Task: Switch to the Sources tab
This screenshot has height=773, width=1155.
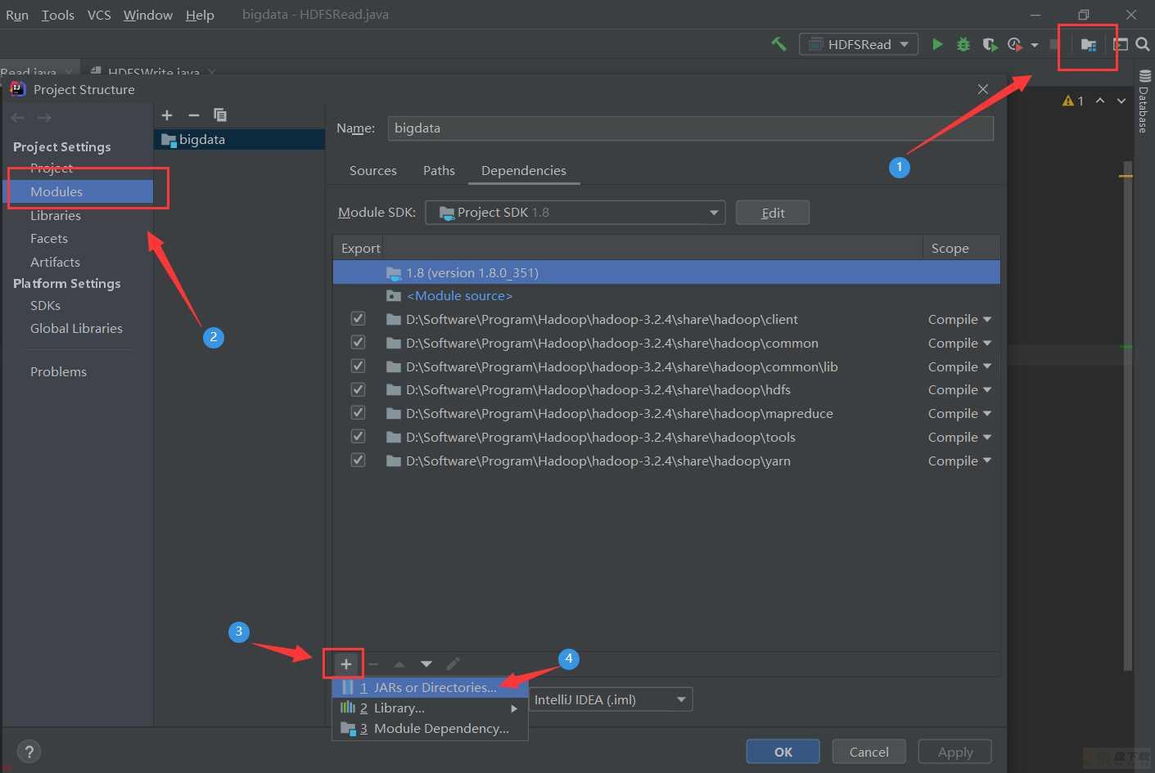Action: pos(372,170)
